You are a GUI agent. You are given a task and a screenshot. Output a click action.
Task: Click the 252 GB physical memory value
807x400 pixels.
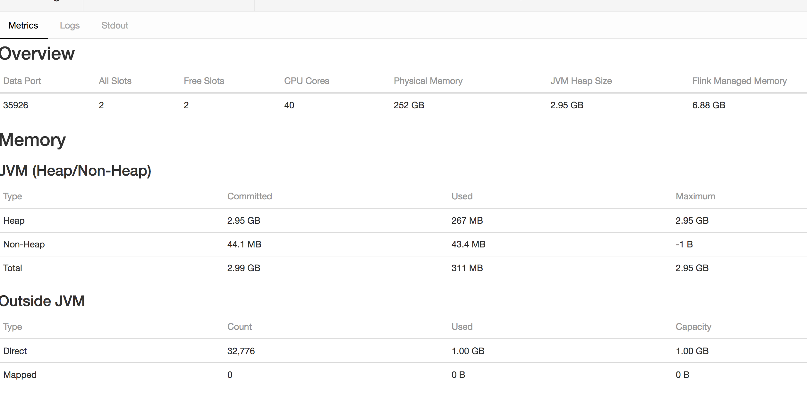point(409,105)
